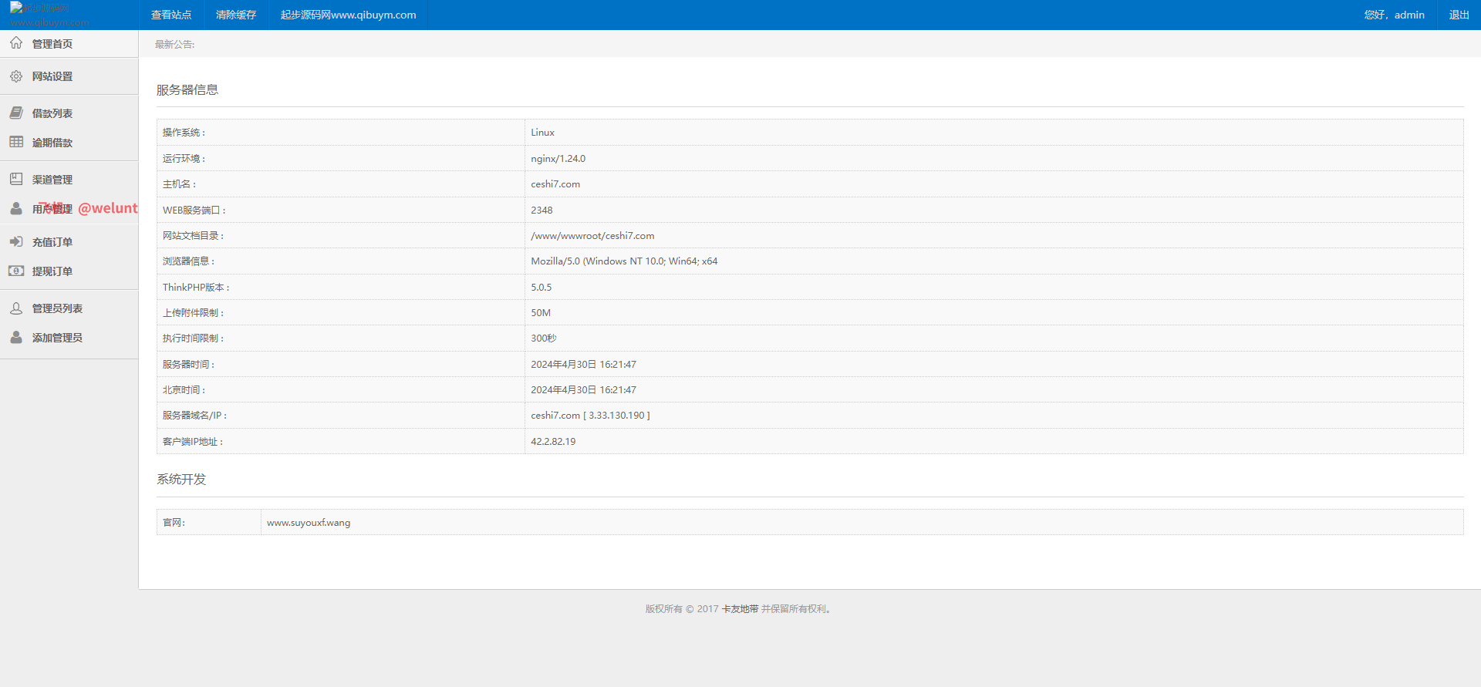Go to 网站设置 in the sidebar
The width and height of the screenshot is (1481, 687).
(x=52, y=76)
